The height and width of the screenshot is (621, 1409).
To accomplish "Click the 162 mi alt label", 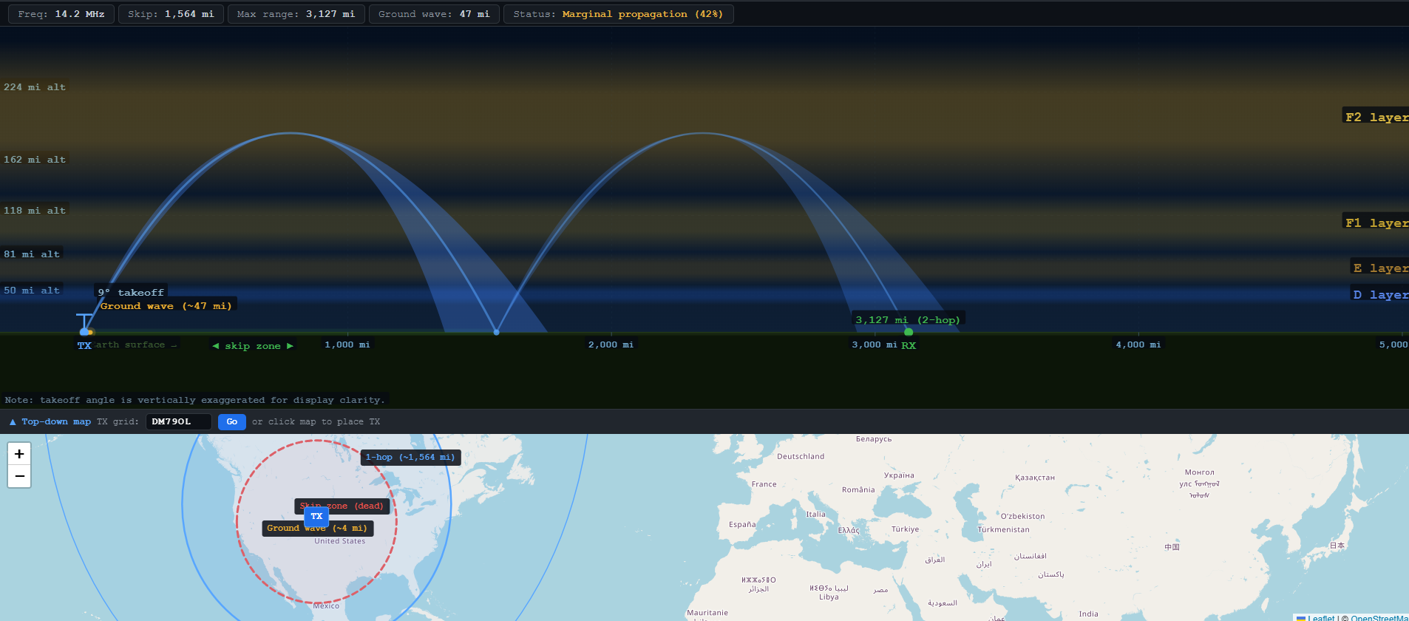I will tap(35, 160).
